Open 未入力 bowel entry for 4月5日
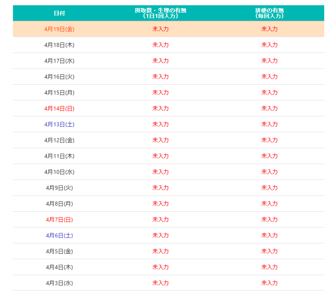This screenshot has height=291, width=331. click(x=269, y=251)
